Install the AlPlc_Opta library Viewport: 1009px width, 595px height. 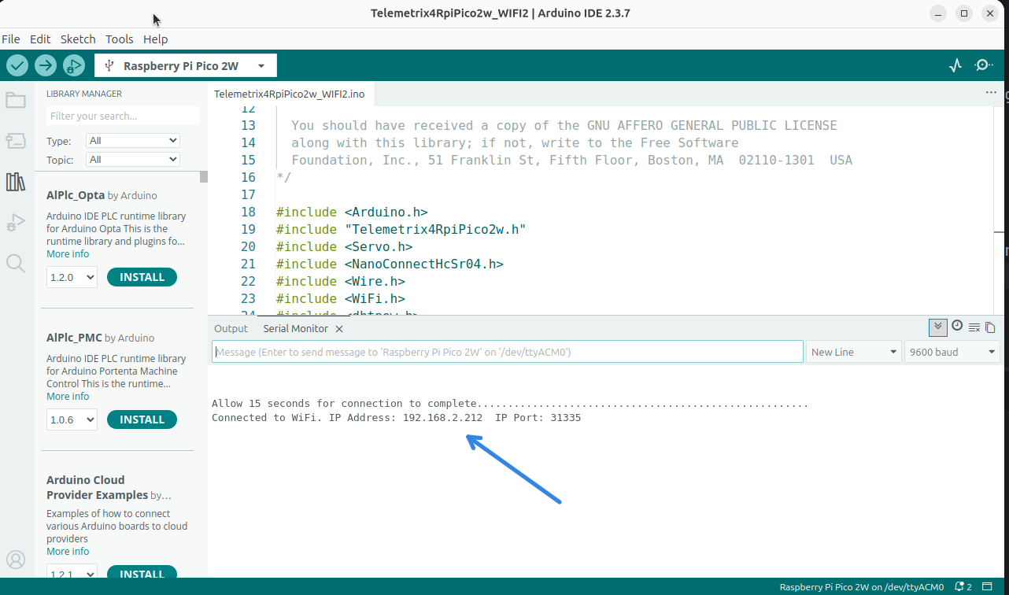click(x=142, y=277)
